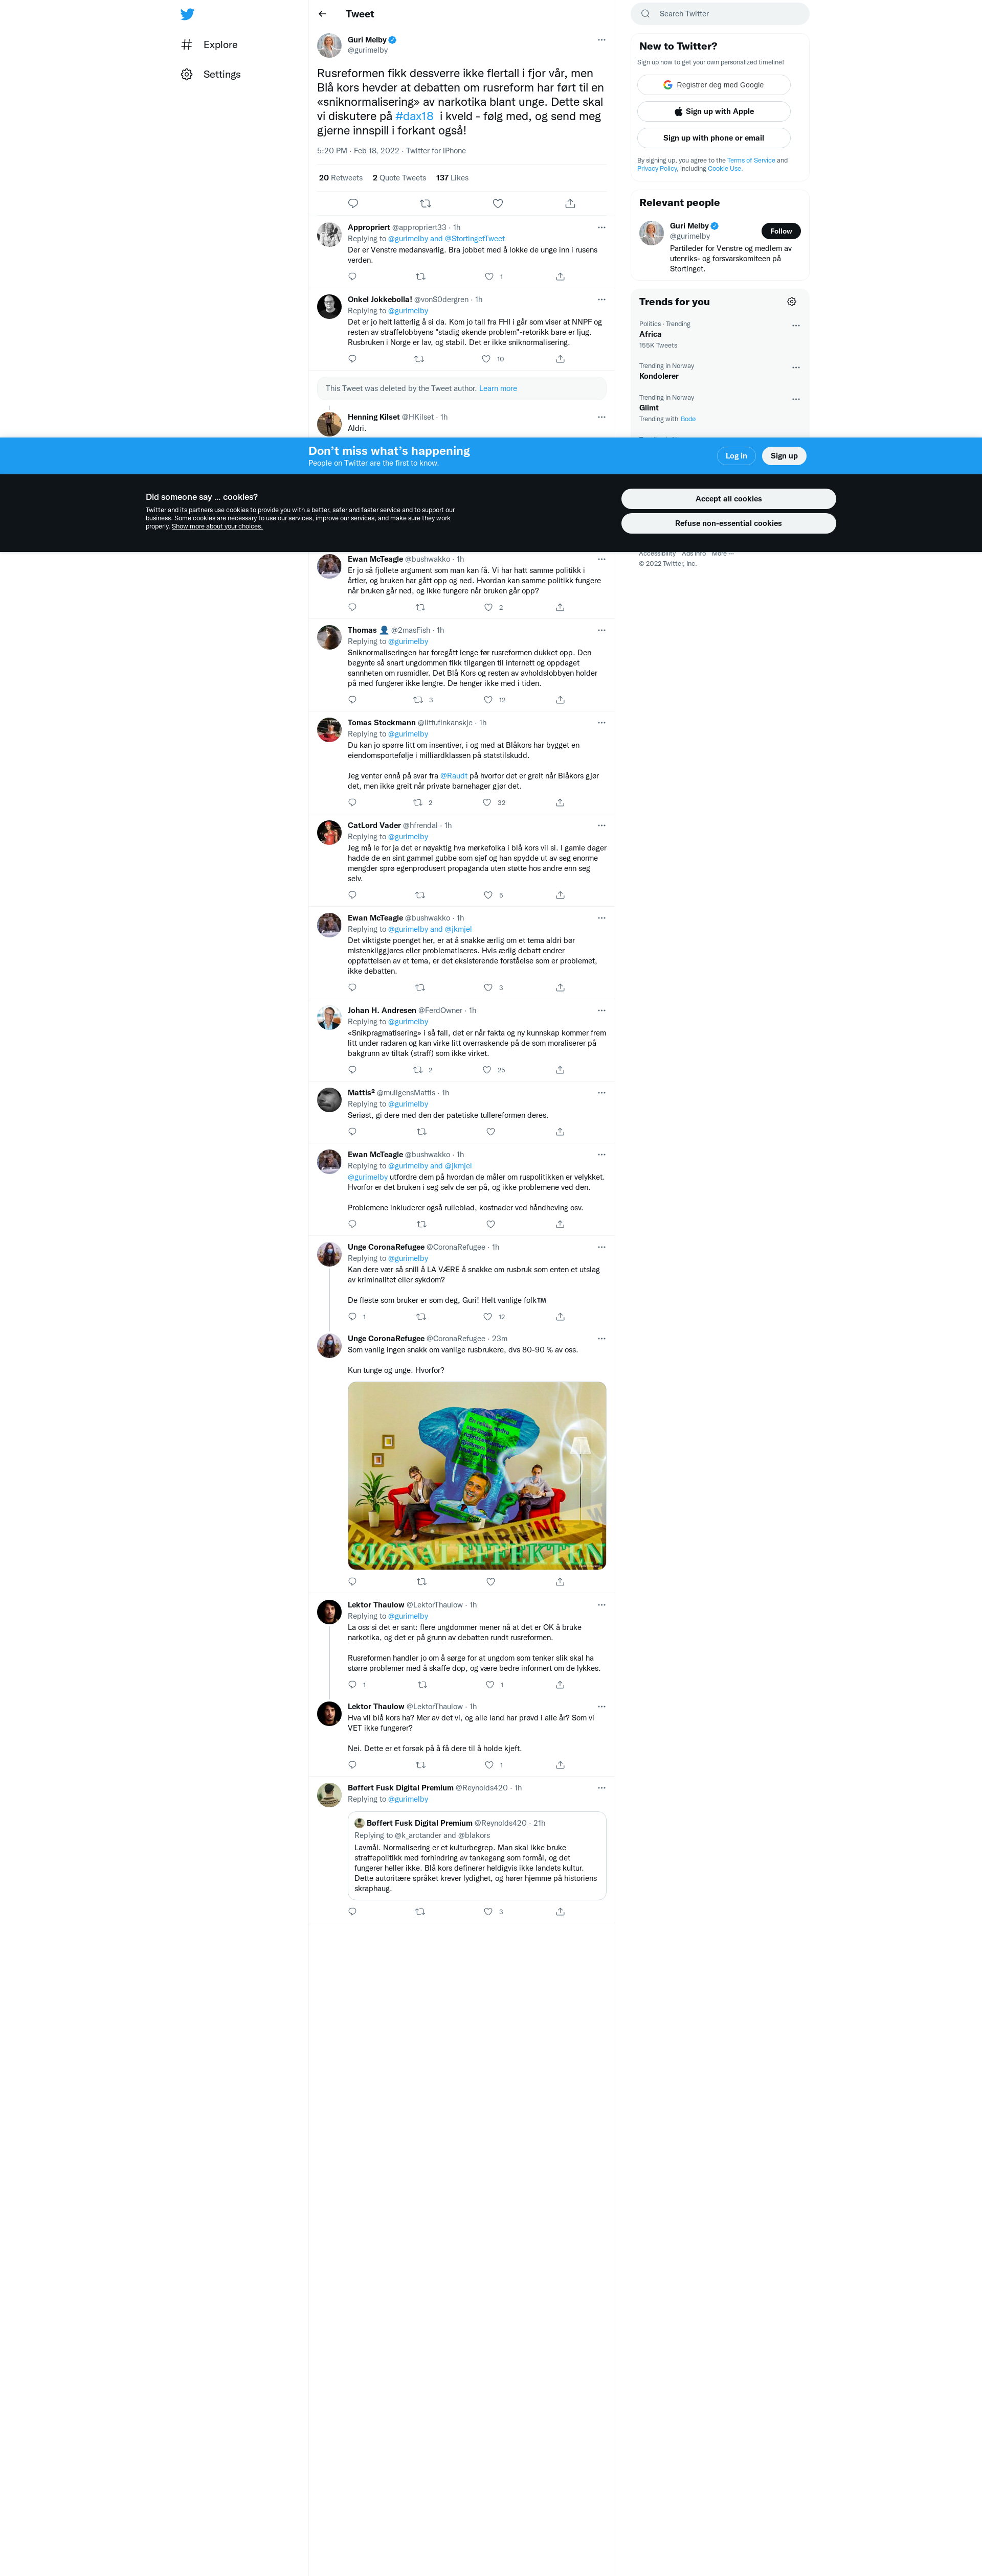Refuse non-essential cookies

tap(729, 524)
